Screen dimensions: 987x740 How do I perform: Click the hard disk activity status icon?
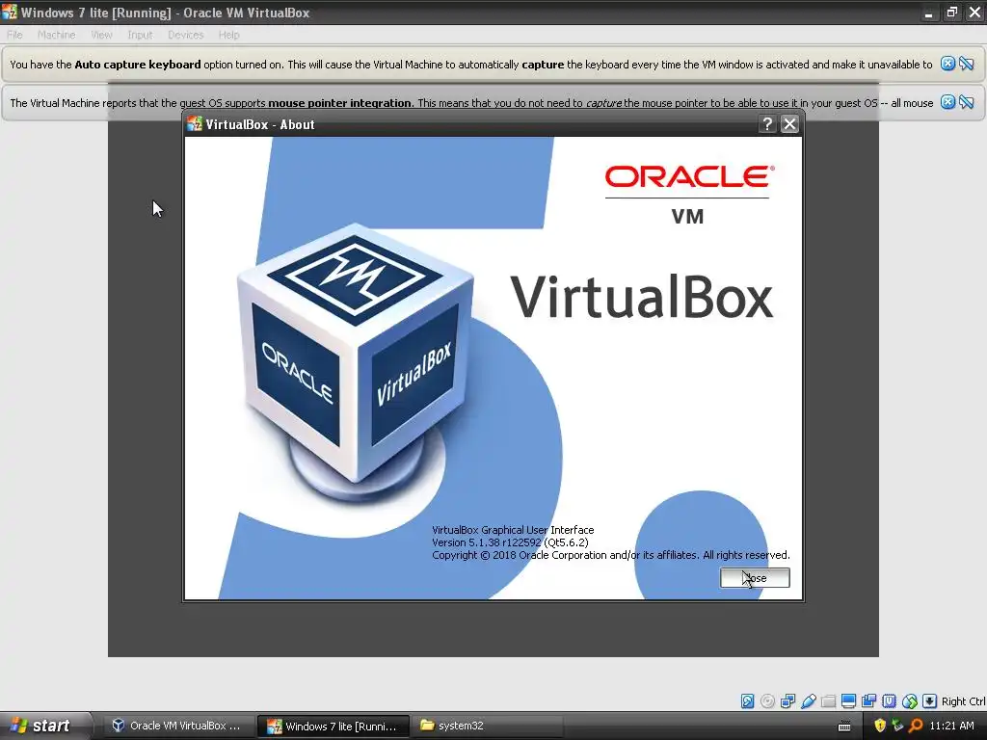(x=747, y=701)
